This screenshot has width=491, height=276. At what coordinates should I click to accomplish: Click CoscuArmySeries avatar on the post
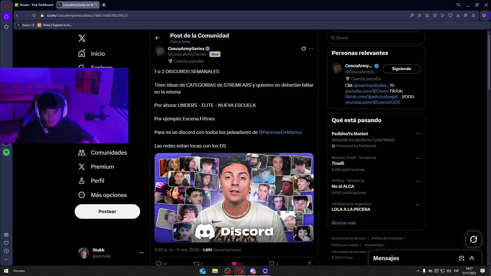[160, 51]
